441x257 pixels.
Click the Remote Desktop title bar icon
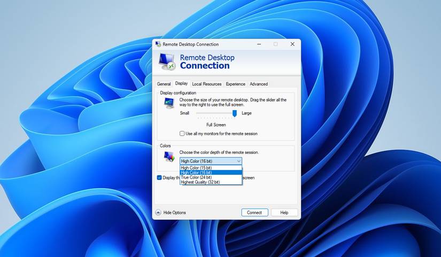tap(158, 44)
